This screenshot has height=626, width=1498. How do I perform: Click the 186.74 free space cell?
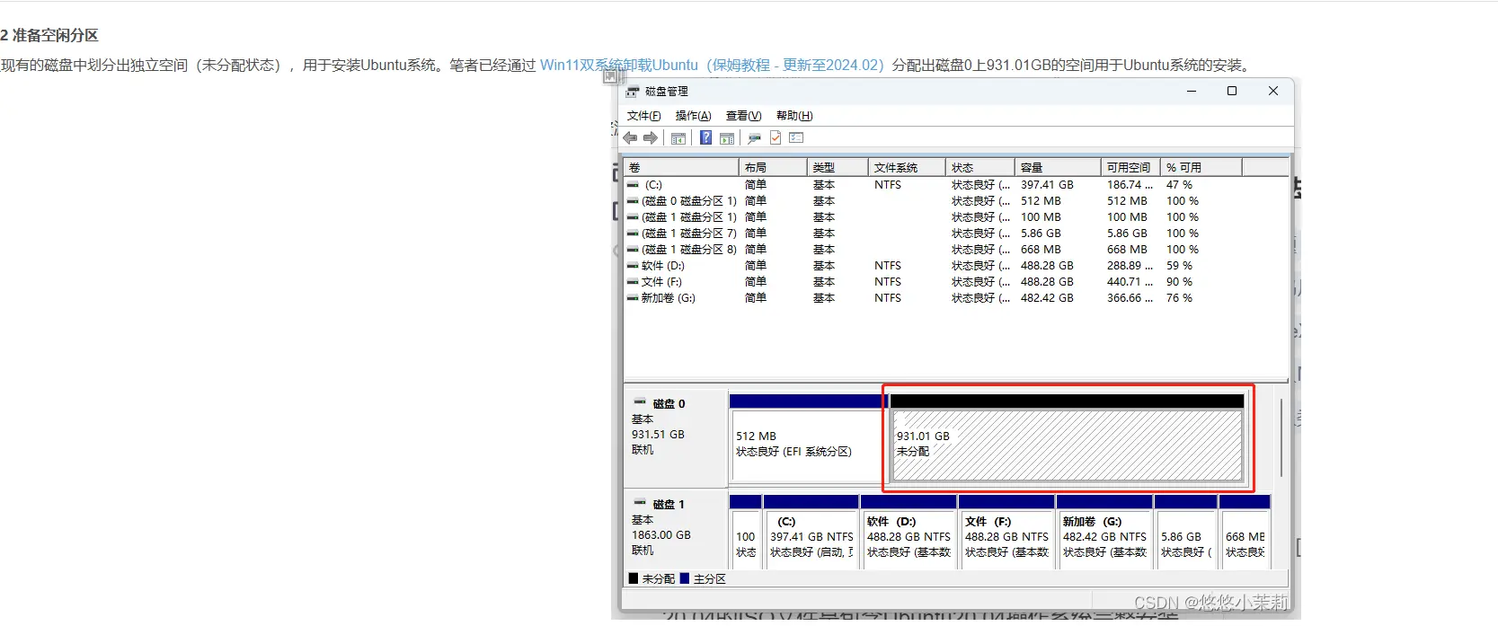coord(1130,185)
